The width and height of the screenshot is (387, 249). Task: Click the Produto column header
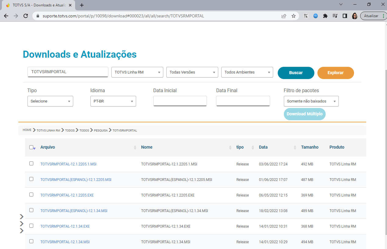coord(337,147)
